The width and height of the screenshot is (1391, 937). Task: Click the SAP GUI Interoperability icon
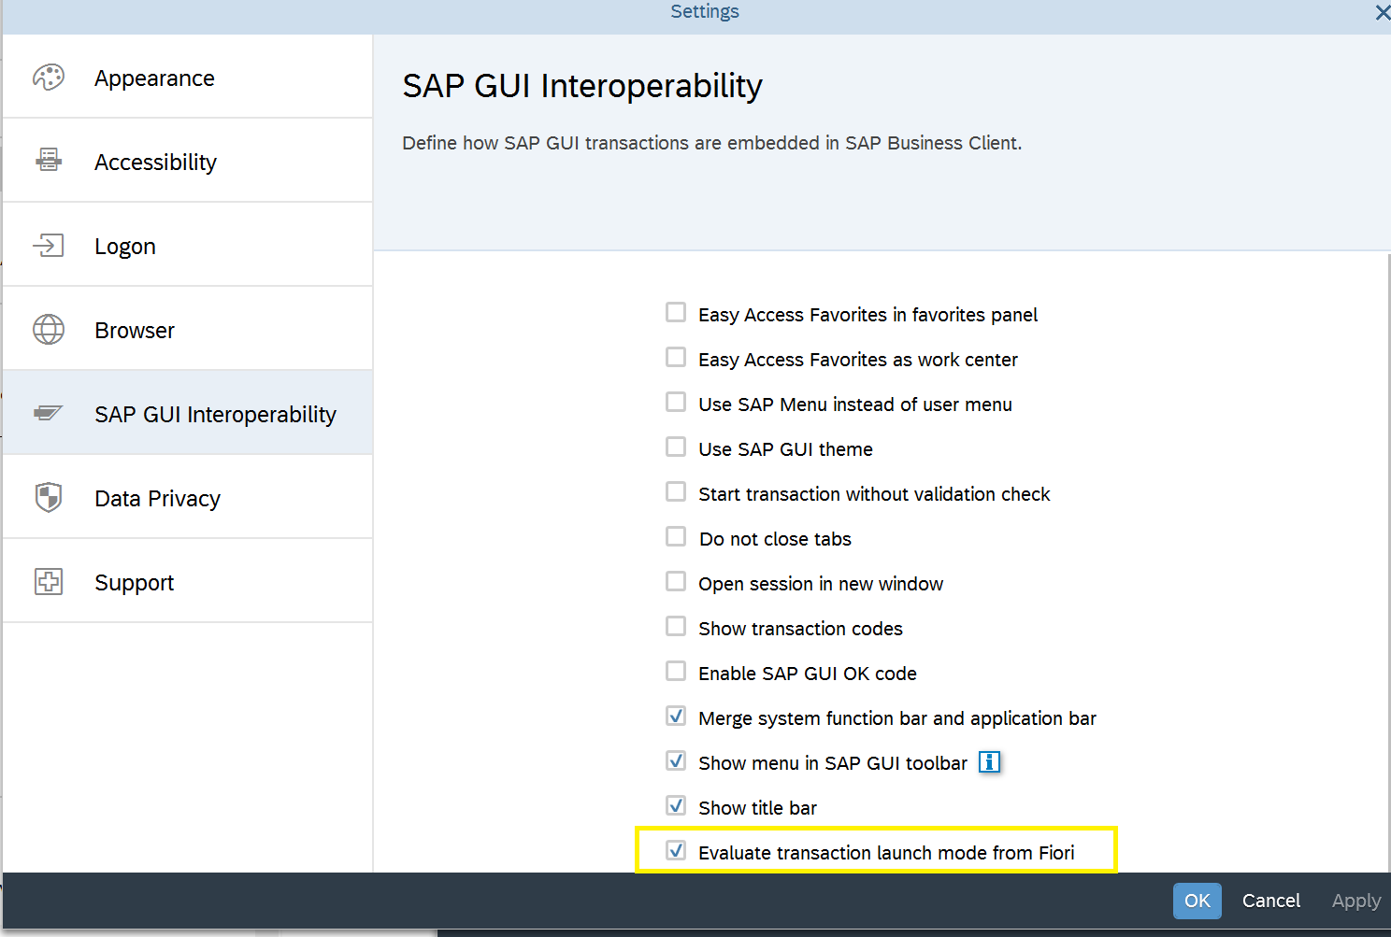(x=49, y=413)
